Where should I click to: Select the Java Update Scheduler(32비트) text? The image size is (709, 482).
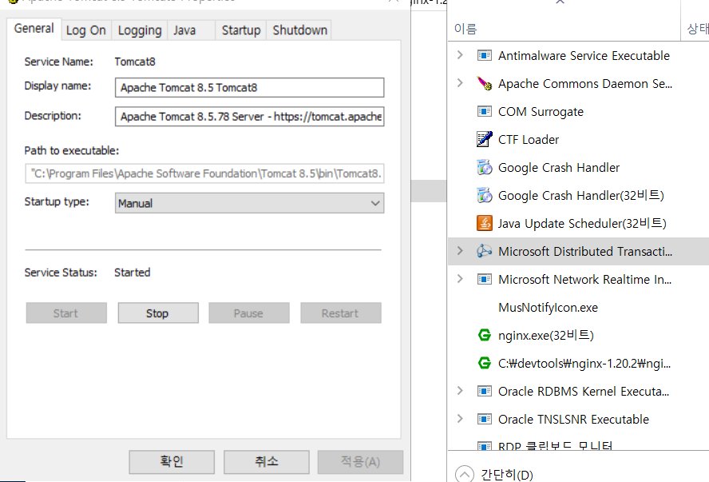point(582,224)
